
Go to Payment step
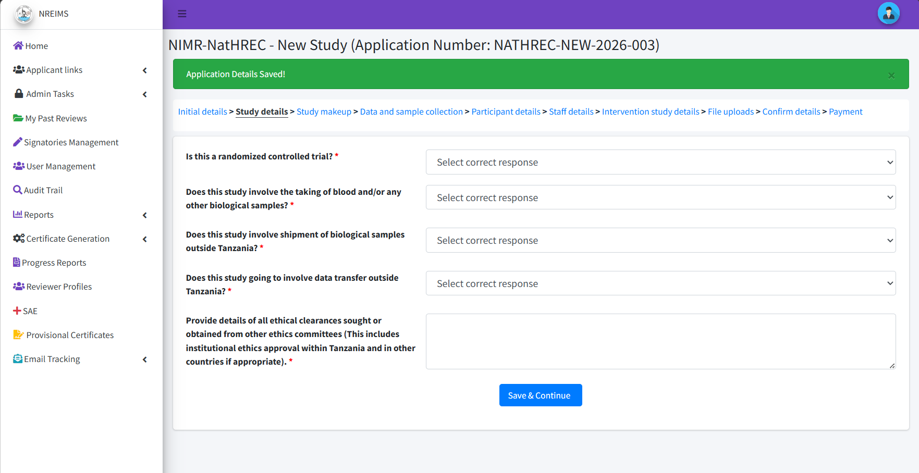(x=846, y=111)
